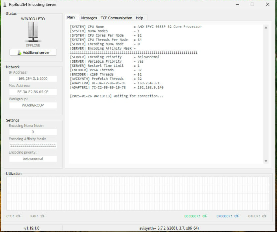
Task: Click the v1.19.1.0 version status entry
Action: click(x=32, y=228)
